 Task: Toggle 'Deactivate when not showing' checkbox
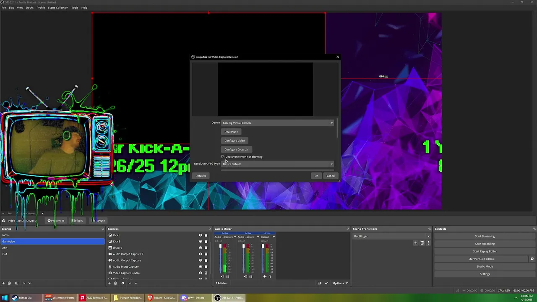(223, 157)
